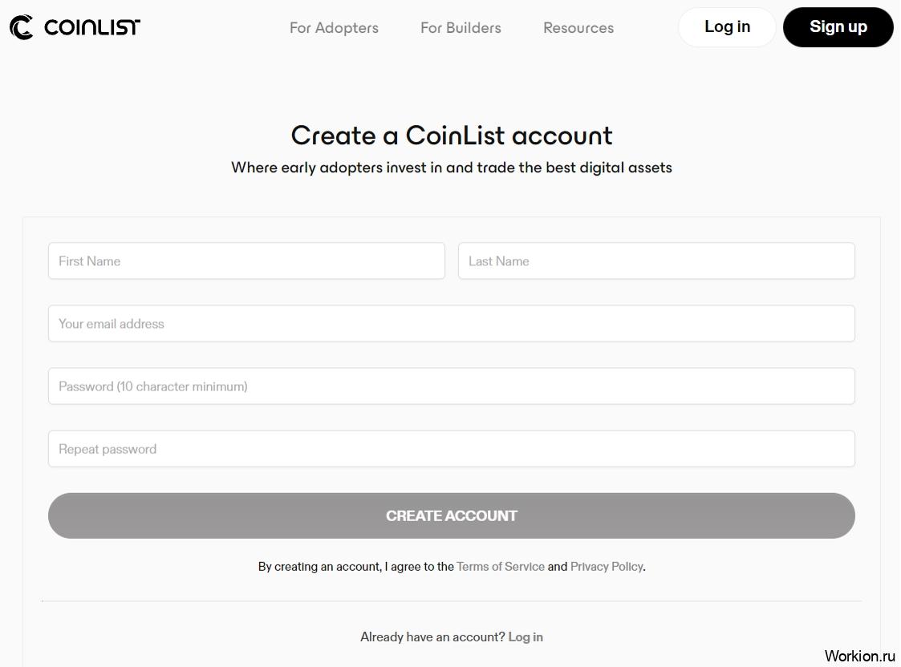The image size is (901, 667).
Task: Click the early adopters tagline under the heading
Action: click(x=452, y=168)
